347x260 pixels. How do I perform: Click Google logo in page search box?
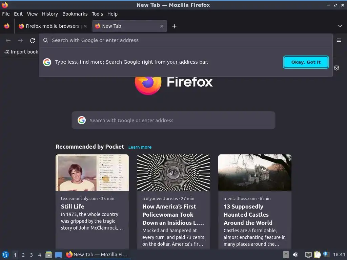click(x=82, y=120)
